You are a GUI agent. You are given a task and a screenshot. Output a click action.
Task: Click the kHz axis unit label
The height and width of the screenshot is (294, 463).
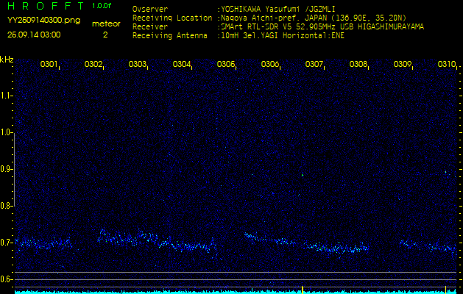point(7,60)
